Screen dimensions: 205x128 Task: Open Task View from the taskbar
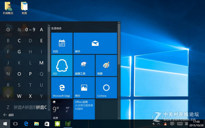(x=15, y=124)
